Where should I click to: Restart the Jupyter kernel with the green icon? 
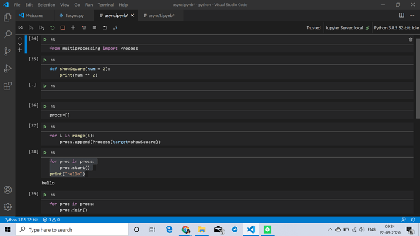tap(52, 27)
